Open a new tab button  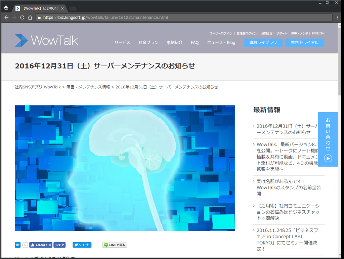73,8
